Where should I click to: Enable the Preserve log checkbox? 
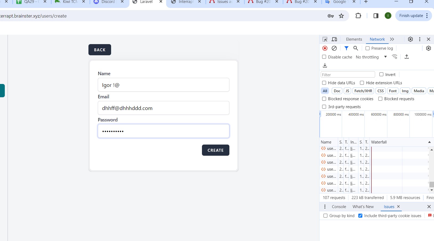[368, 48]
